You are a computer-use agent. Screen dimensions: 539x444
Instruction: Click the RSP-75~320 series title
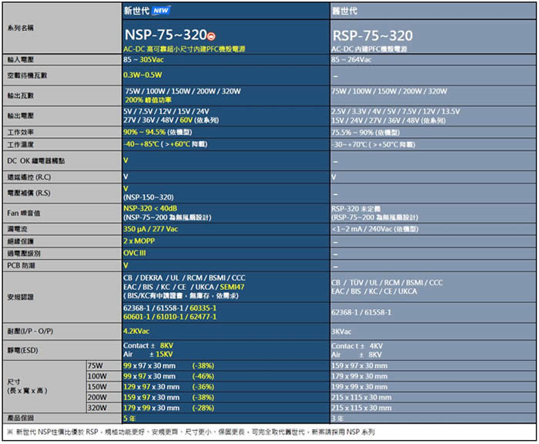[x=372, y=35]
